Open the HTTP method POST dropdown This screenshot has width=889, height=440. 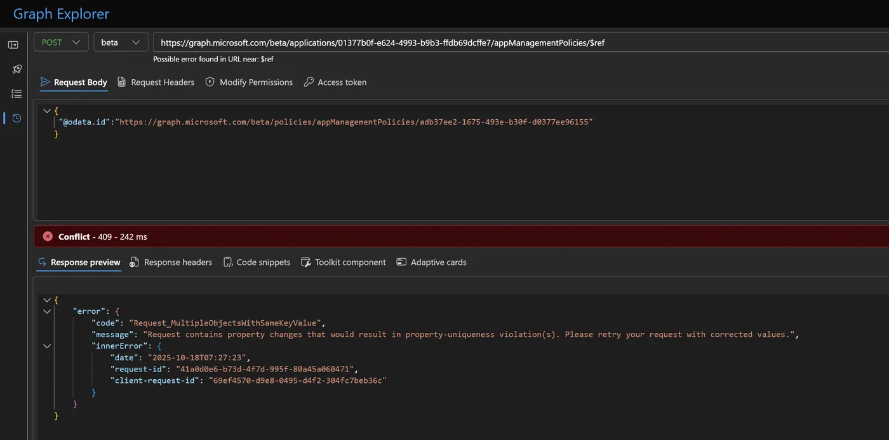[61, 42]
